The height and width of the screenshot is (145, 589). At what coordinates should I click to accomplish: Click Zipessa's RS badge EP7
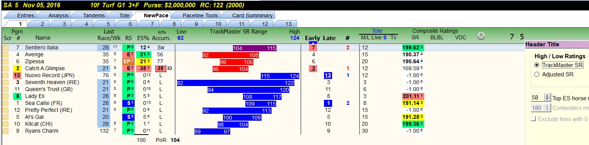pos(128,61)
